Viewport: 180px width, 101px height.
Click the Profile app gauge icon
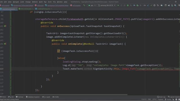(134, 5)
